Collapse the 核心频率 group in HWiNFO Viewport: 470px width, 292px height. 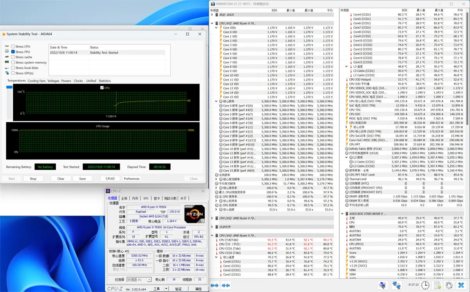216,101
